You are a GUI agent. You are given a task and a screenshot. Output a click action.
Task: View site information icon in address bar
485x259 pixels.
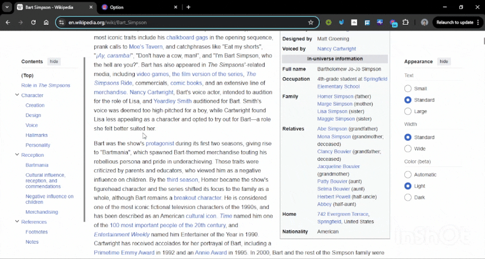click(61, 22)
